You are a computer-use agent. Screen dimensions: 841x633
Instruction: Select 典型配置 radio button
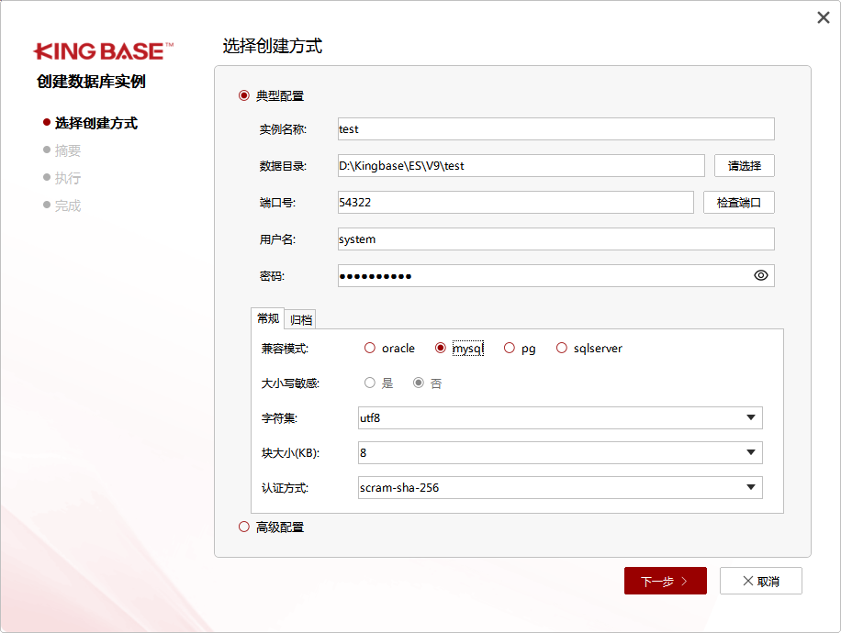tap(244, 95)
